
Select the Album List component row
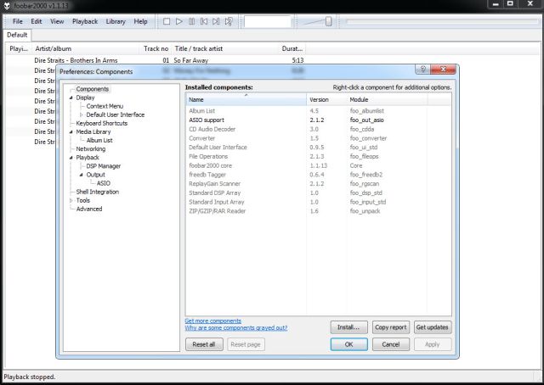[x=318, y=111]
